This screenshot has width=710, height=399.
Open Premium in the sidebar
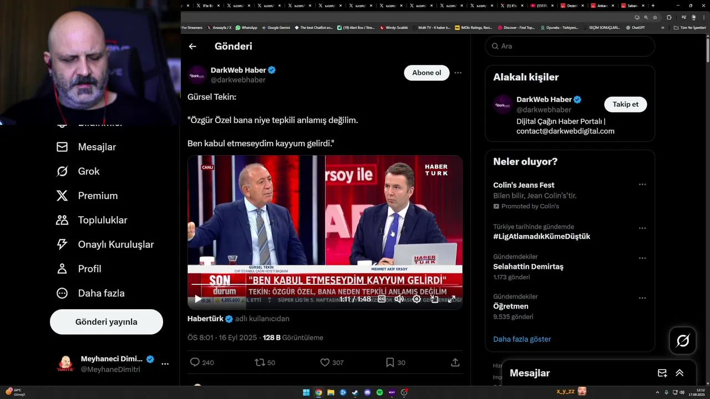tap(87, 196)
